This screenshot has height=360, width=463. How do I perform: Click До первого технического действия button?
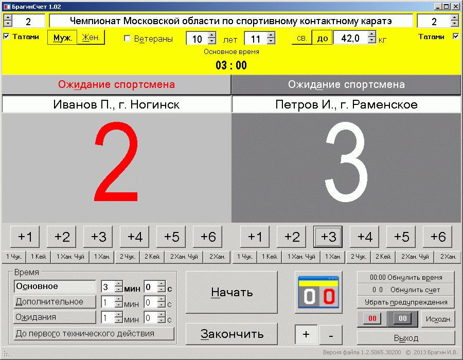tap(94, 333)
